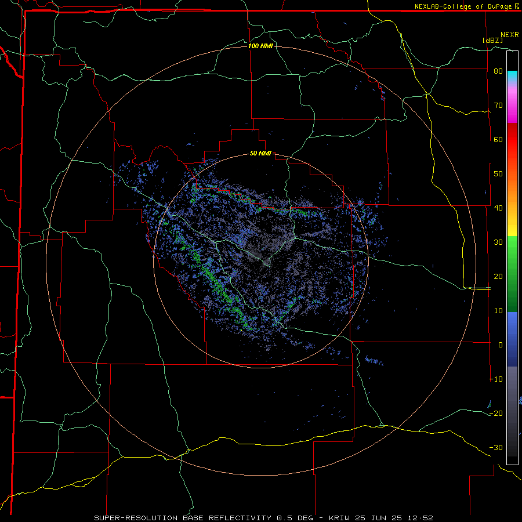
Task: Pick the blue segment of the dBZ color bar
Action: coord(512,339)
